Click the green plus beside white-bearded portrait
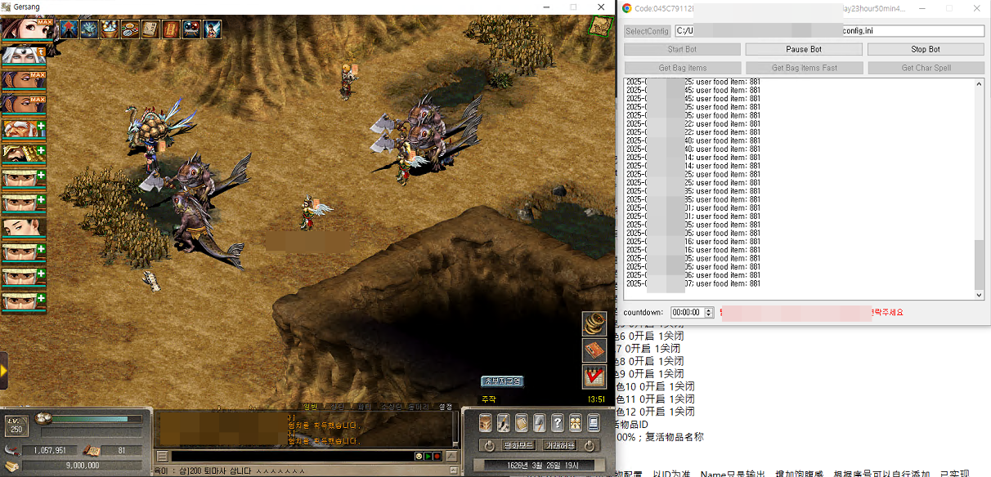991x477 pixels. [x=41, y=127]
